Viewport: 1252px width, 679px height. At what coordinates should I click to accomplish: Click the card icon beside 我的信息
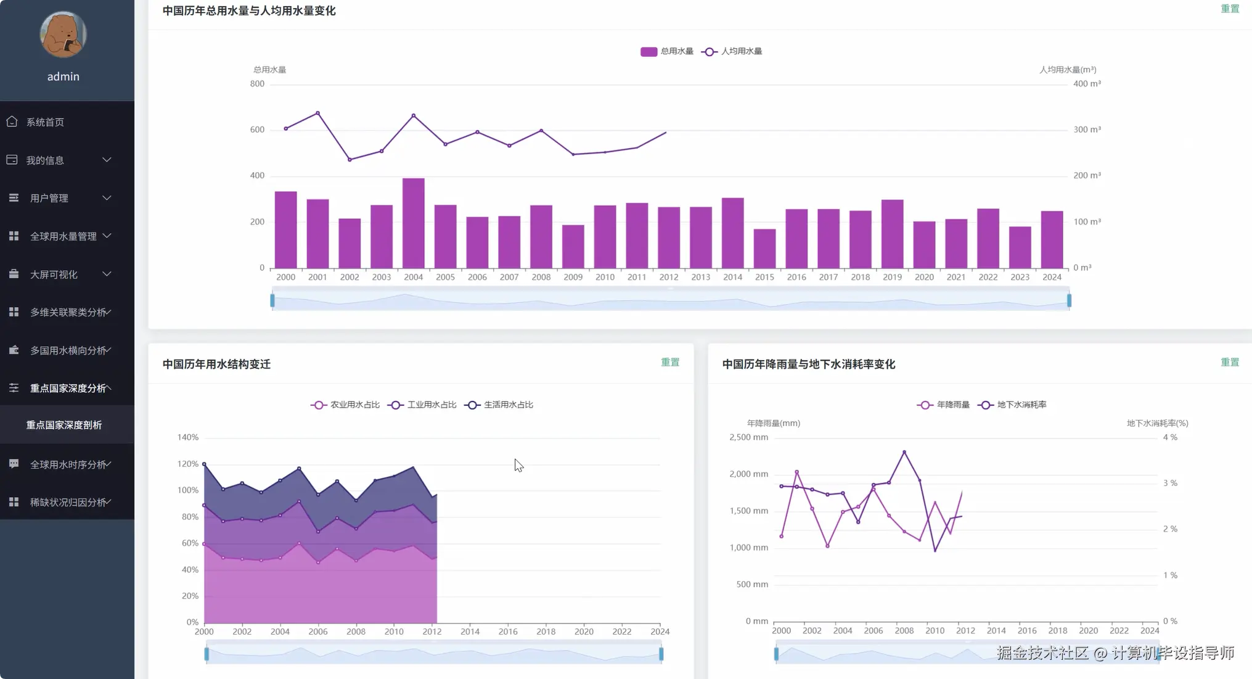coord(12,160)
